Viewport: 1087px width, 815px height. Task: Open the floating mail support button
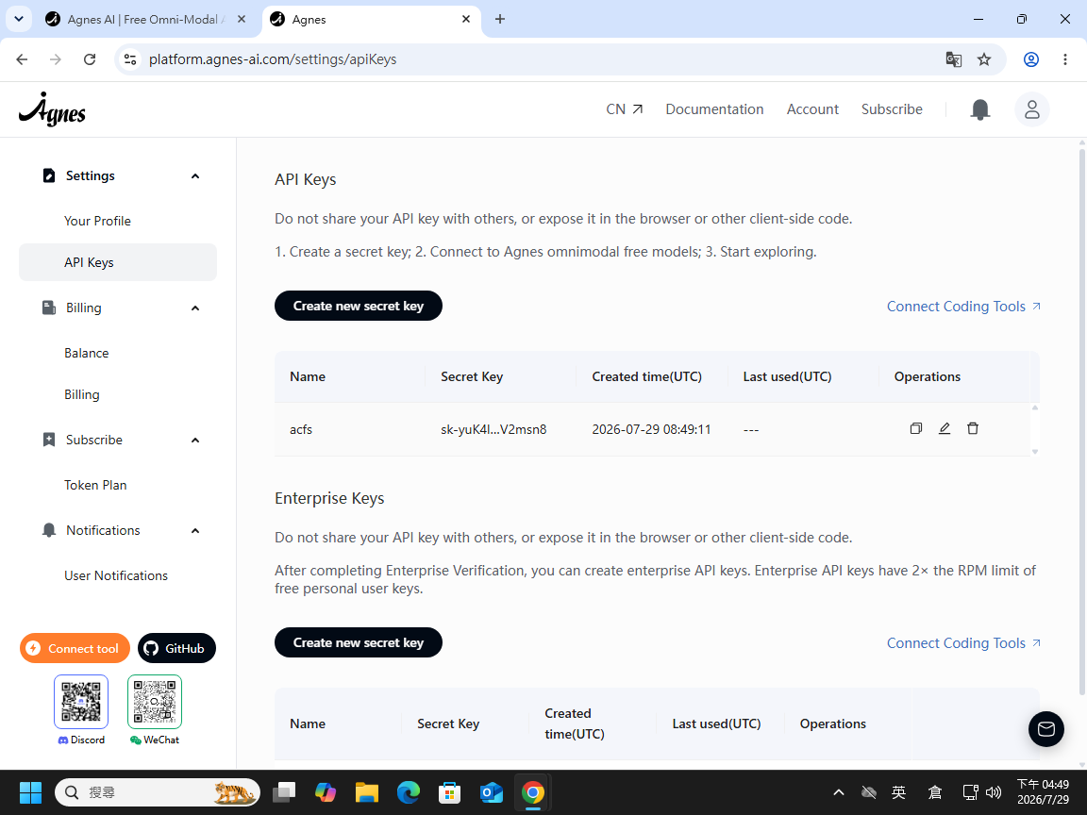point(1045,729)
